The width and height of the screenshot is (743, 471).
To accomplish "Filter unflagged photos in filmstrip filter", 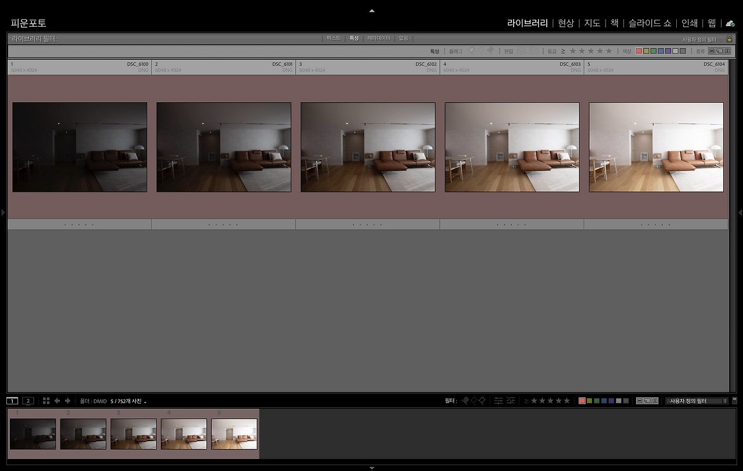I will [x=473, y=401].
